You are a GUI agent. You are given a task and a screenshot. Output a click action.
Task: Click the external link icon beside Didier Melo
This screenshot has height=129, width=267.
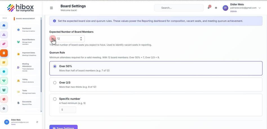37,122
